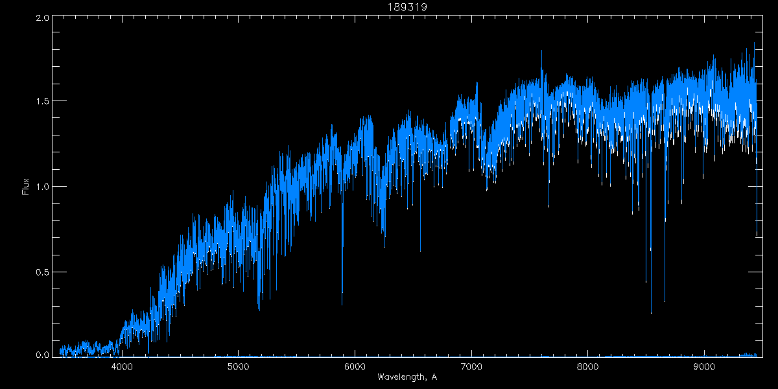The height and width of the screenshot is (389, 778).
Task: Select the 8000 x-axis tick label
Action: point(587,367)
